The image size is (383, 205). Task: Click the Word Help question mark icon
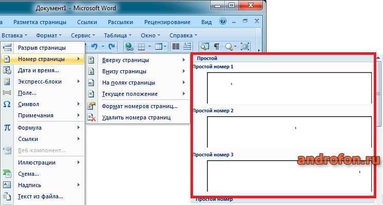[x=222, y=22]
